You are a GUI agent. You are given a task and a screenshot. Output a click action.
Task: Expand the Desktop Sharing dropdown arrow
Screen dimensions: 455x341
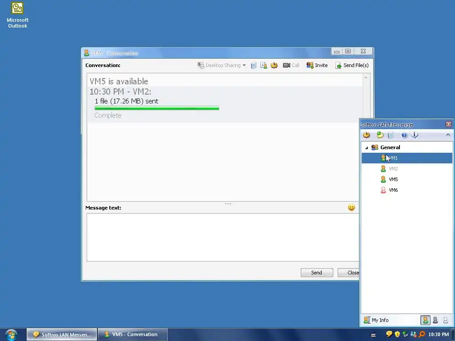pyautogui.click(x=244, y=65)
